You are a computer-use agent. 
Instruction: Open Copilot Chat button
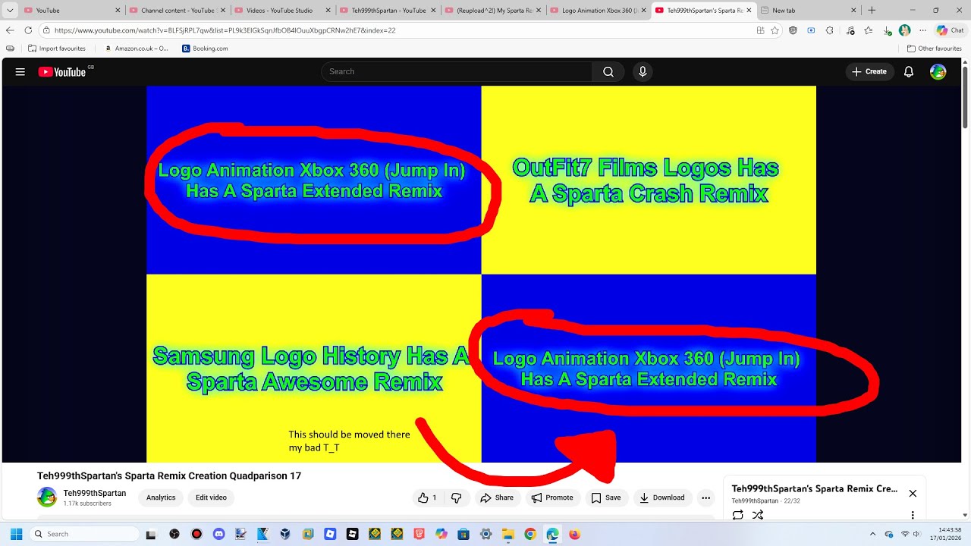(950, 30)
